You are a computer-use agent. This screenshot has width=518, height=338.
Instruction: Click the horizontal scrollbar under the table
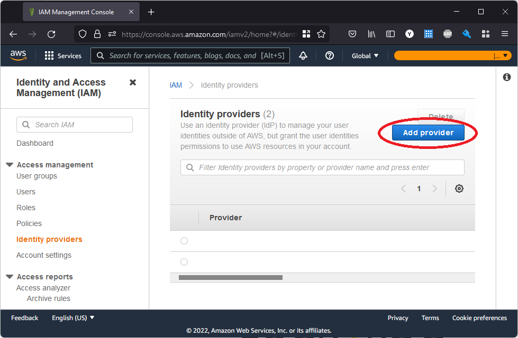tap(231, 278)
